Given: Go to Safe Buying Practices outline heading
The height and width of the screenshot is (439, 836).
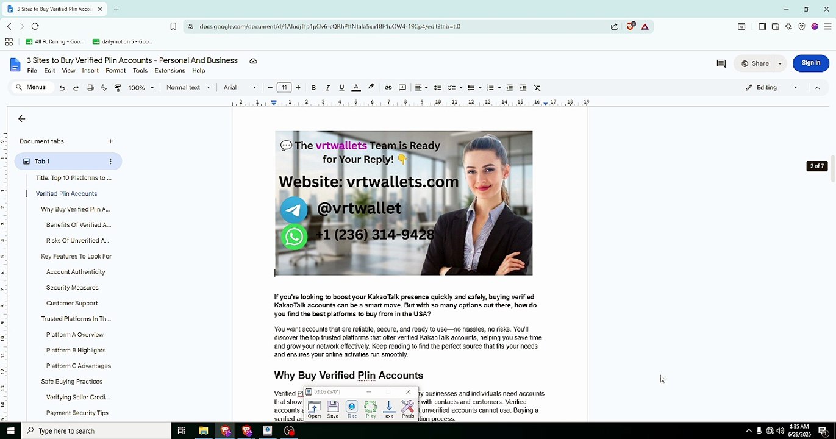Looking at the screenshot, I should pos(72,382).
